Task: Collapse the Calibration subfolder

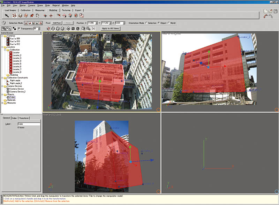Action: (5, 50)
